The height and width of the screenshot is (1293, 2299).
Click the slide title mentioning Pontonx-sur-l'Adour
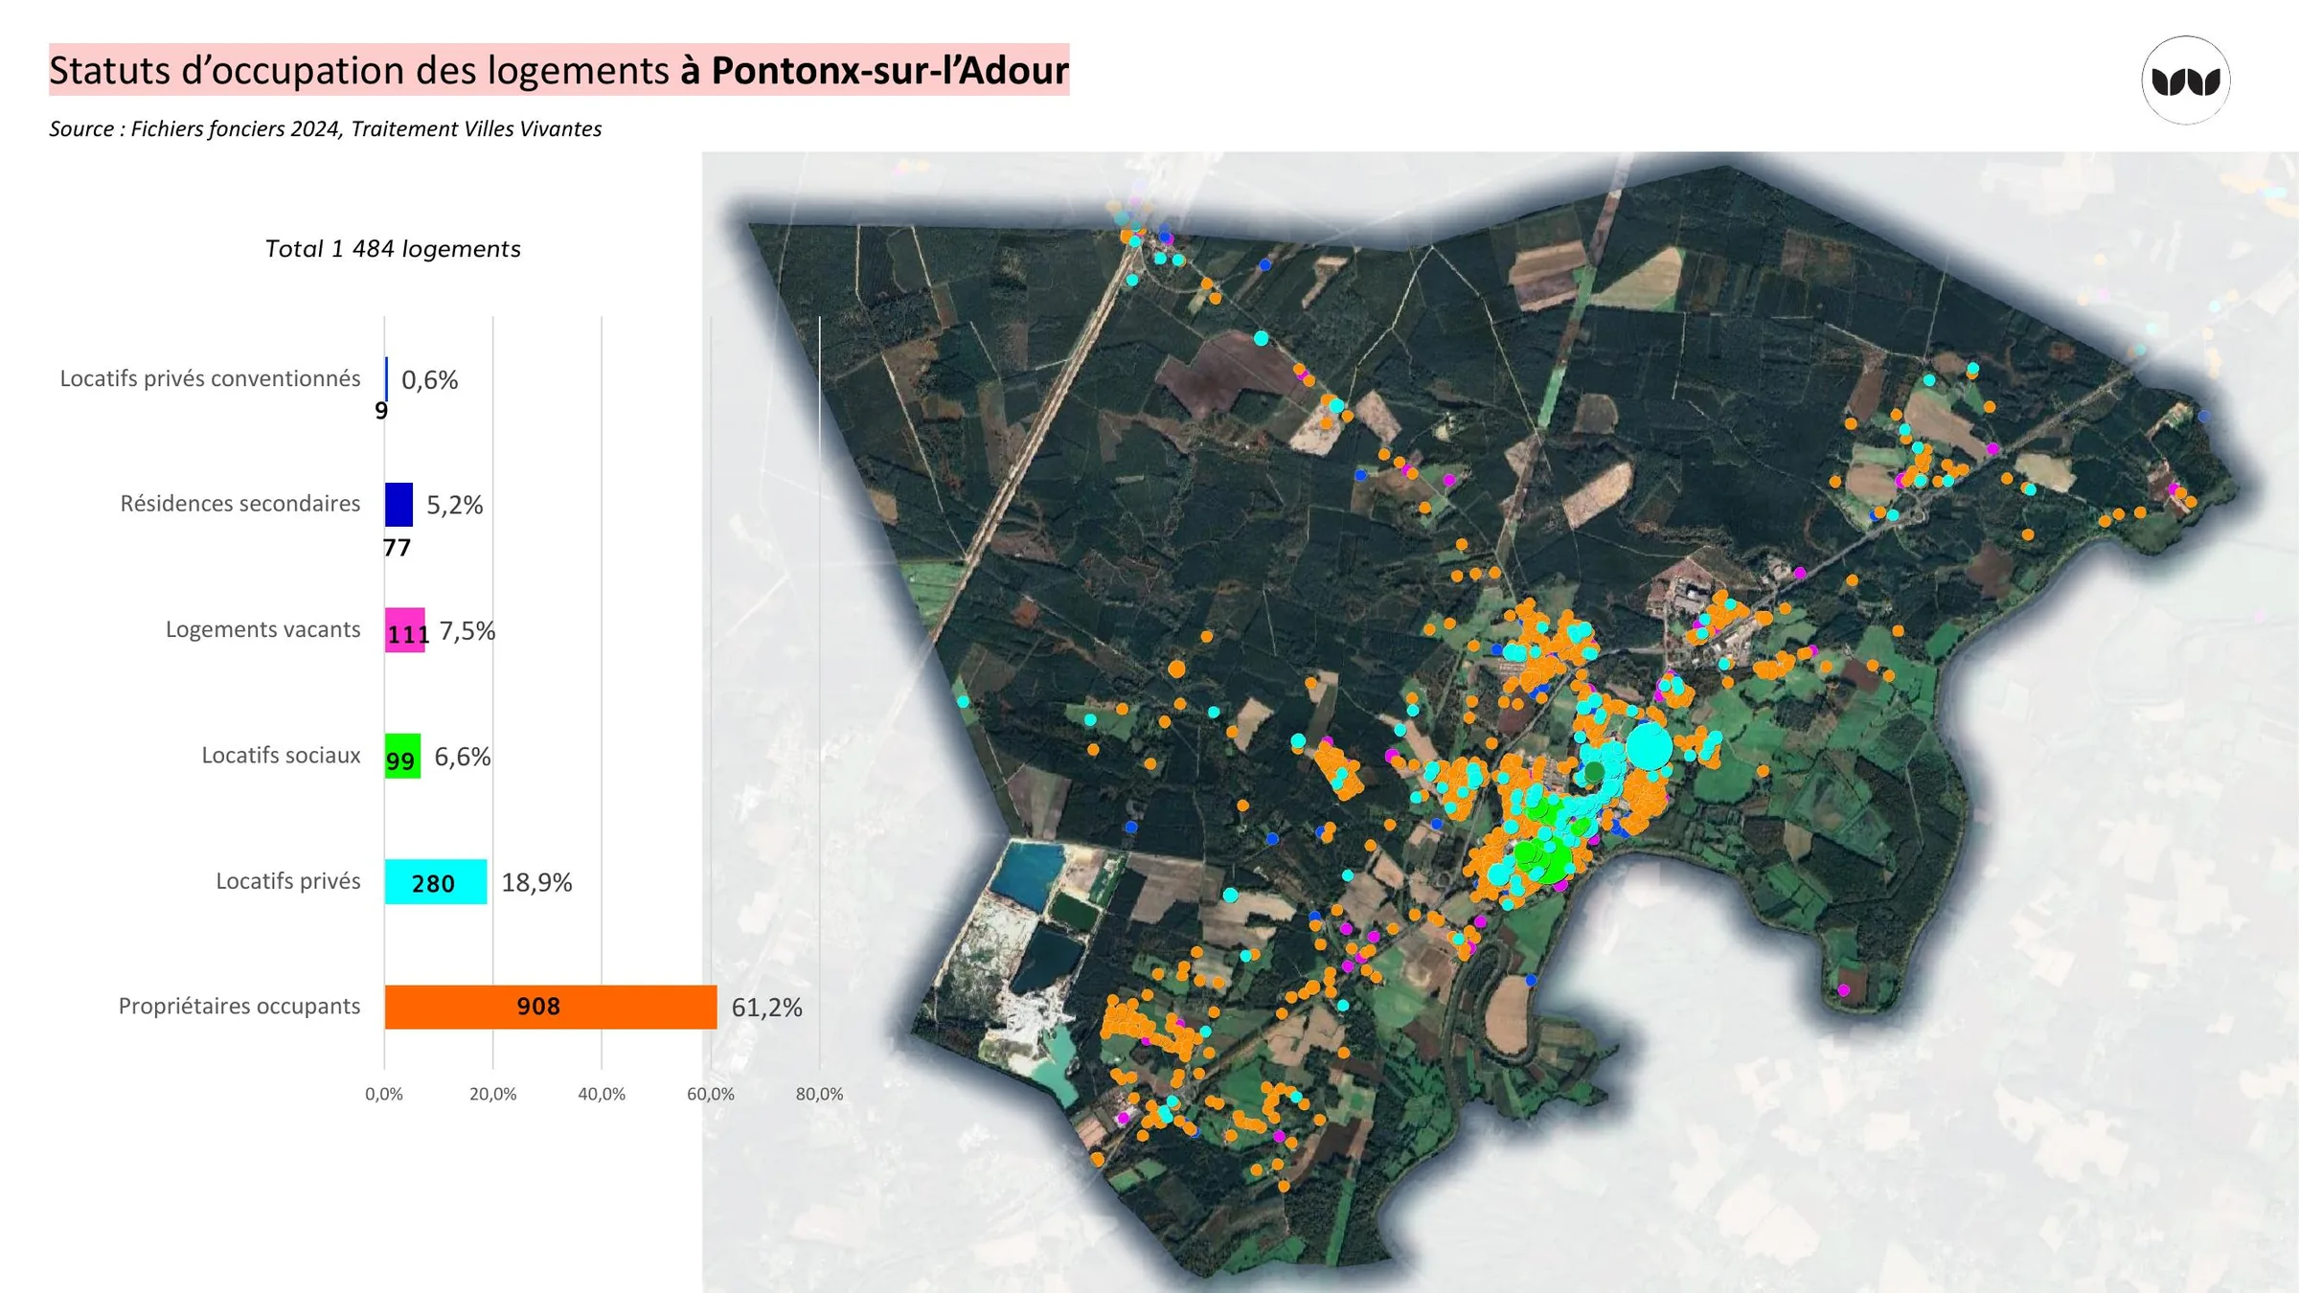point(558,70)
